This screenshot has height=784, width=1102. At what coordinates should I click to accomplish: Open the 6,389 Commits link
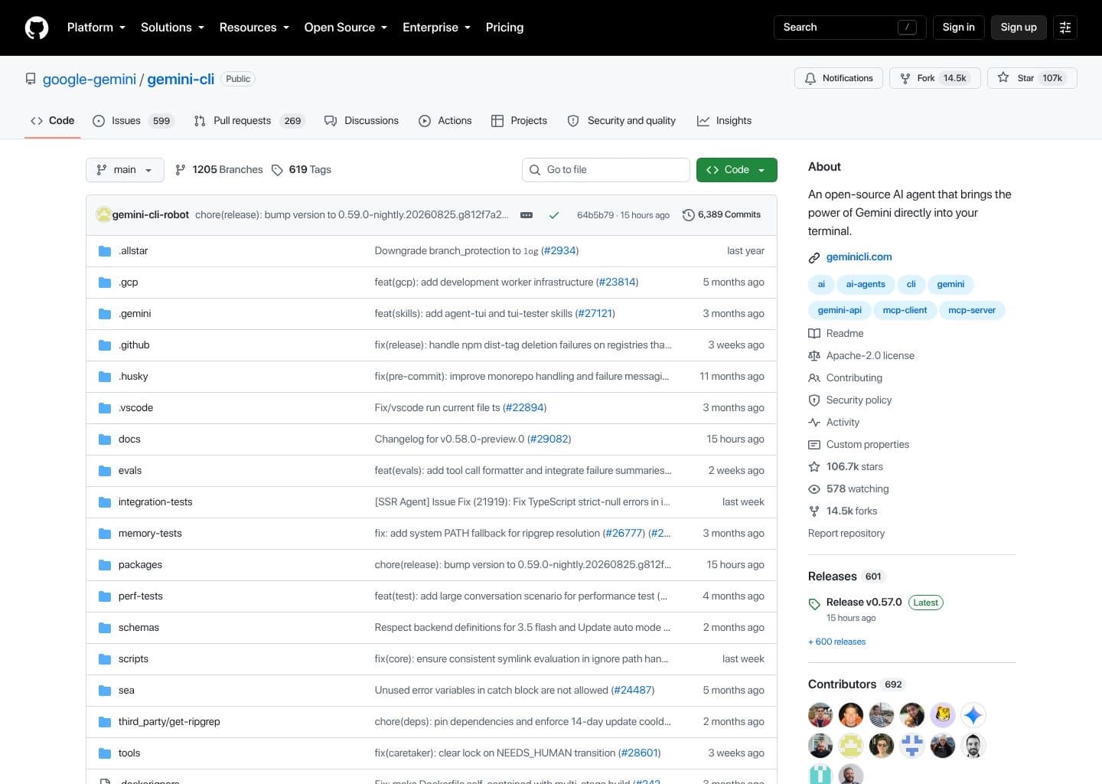tap(722, 215)
